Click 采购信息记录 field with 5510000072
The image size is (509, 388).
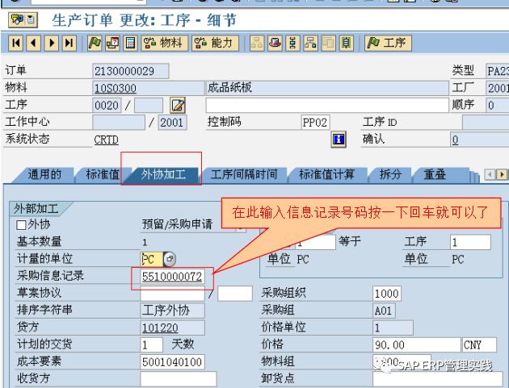coord(174,277)
